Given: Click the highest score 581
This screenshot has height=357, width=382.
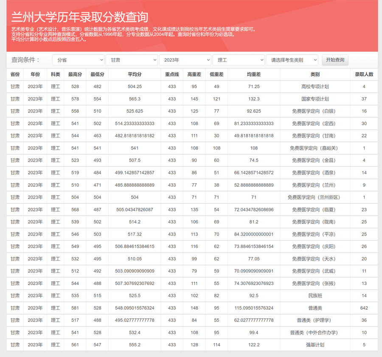Looking at the screenshot, I should [75, 308].
